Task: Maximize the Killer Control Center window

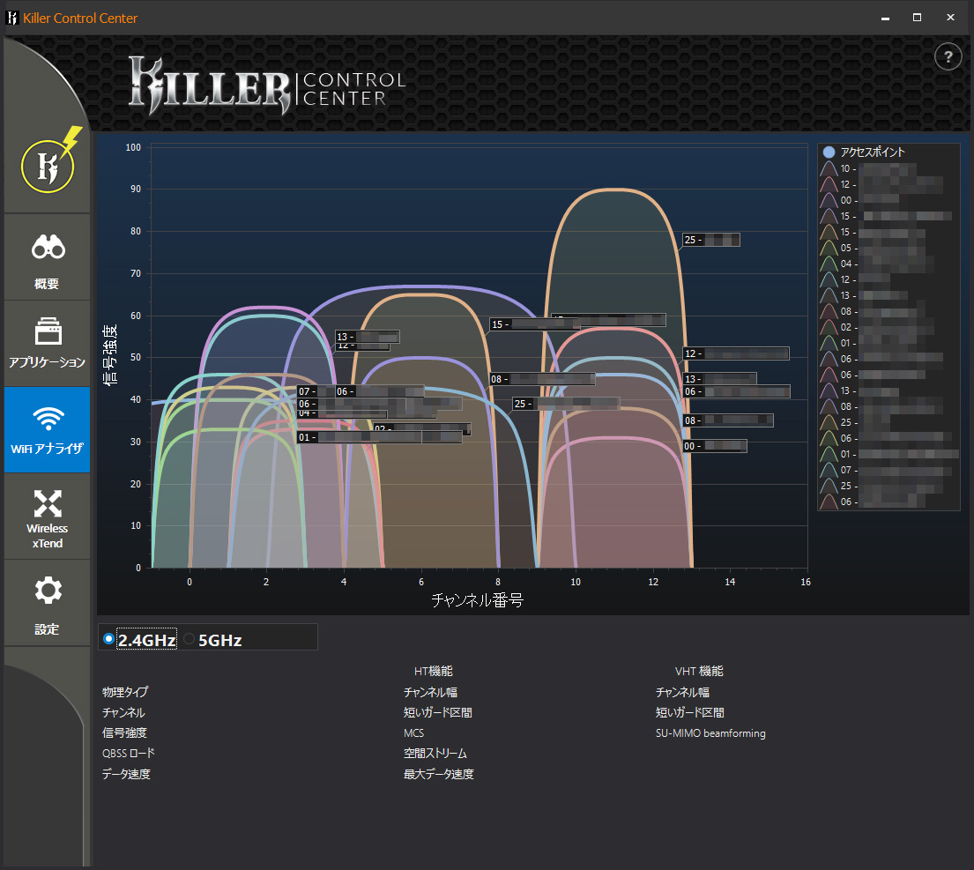Action: coord(917,18)
